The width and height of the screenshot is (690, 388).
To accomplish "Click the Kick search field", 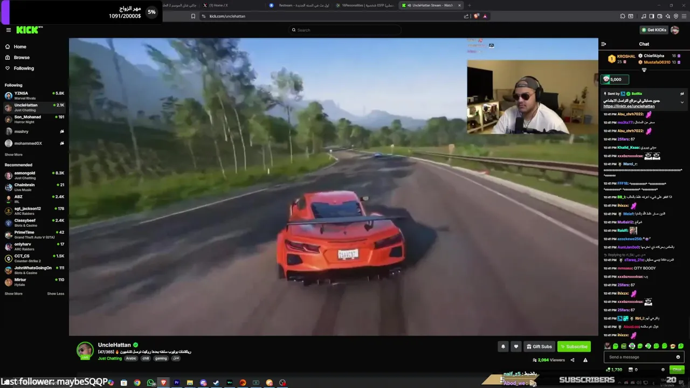I will click(345, 30).
